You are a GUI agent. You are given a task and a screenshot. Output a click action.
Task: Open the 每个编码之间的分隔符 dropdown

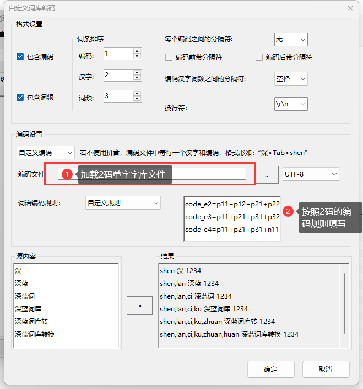291,39
